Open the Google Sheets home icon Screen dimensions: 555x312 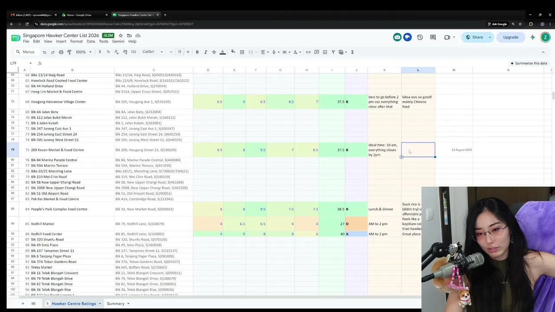click(16, 38)
